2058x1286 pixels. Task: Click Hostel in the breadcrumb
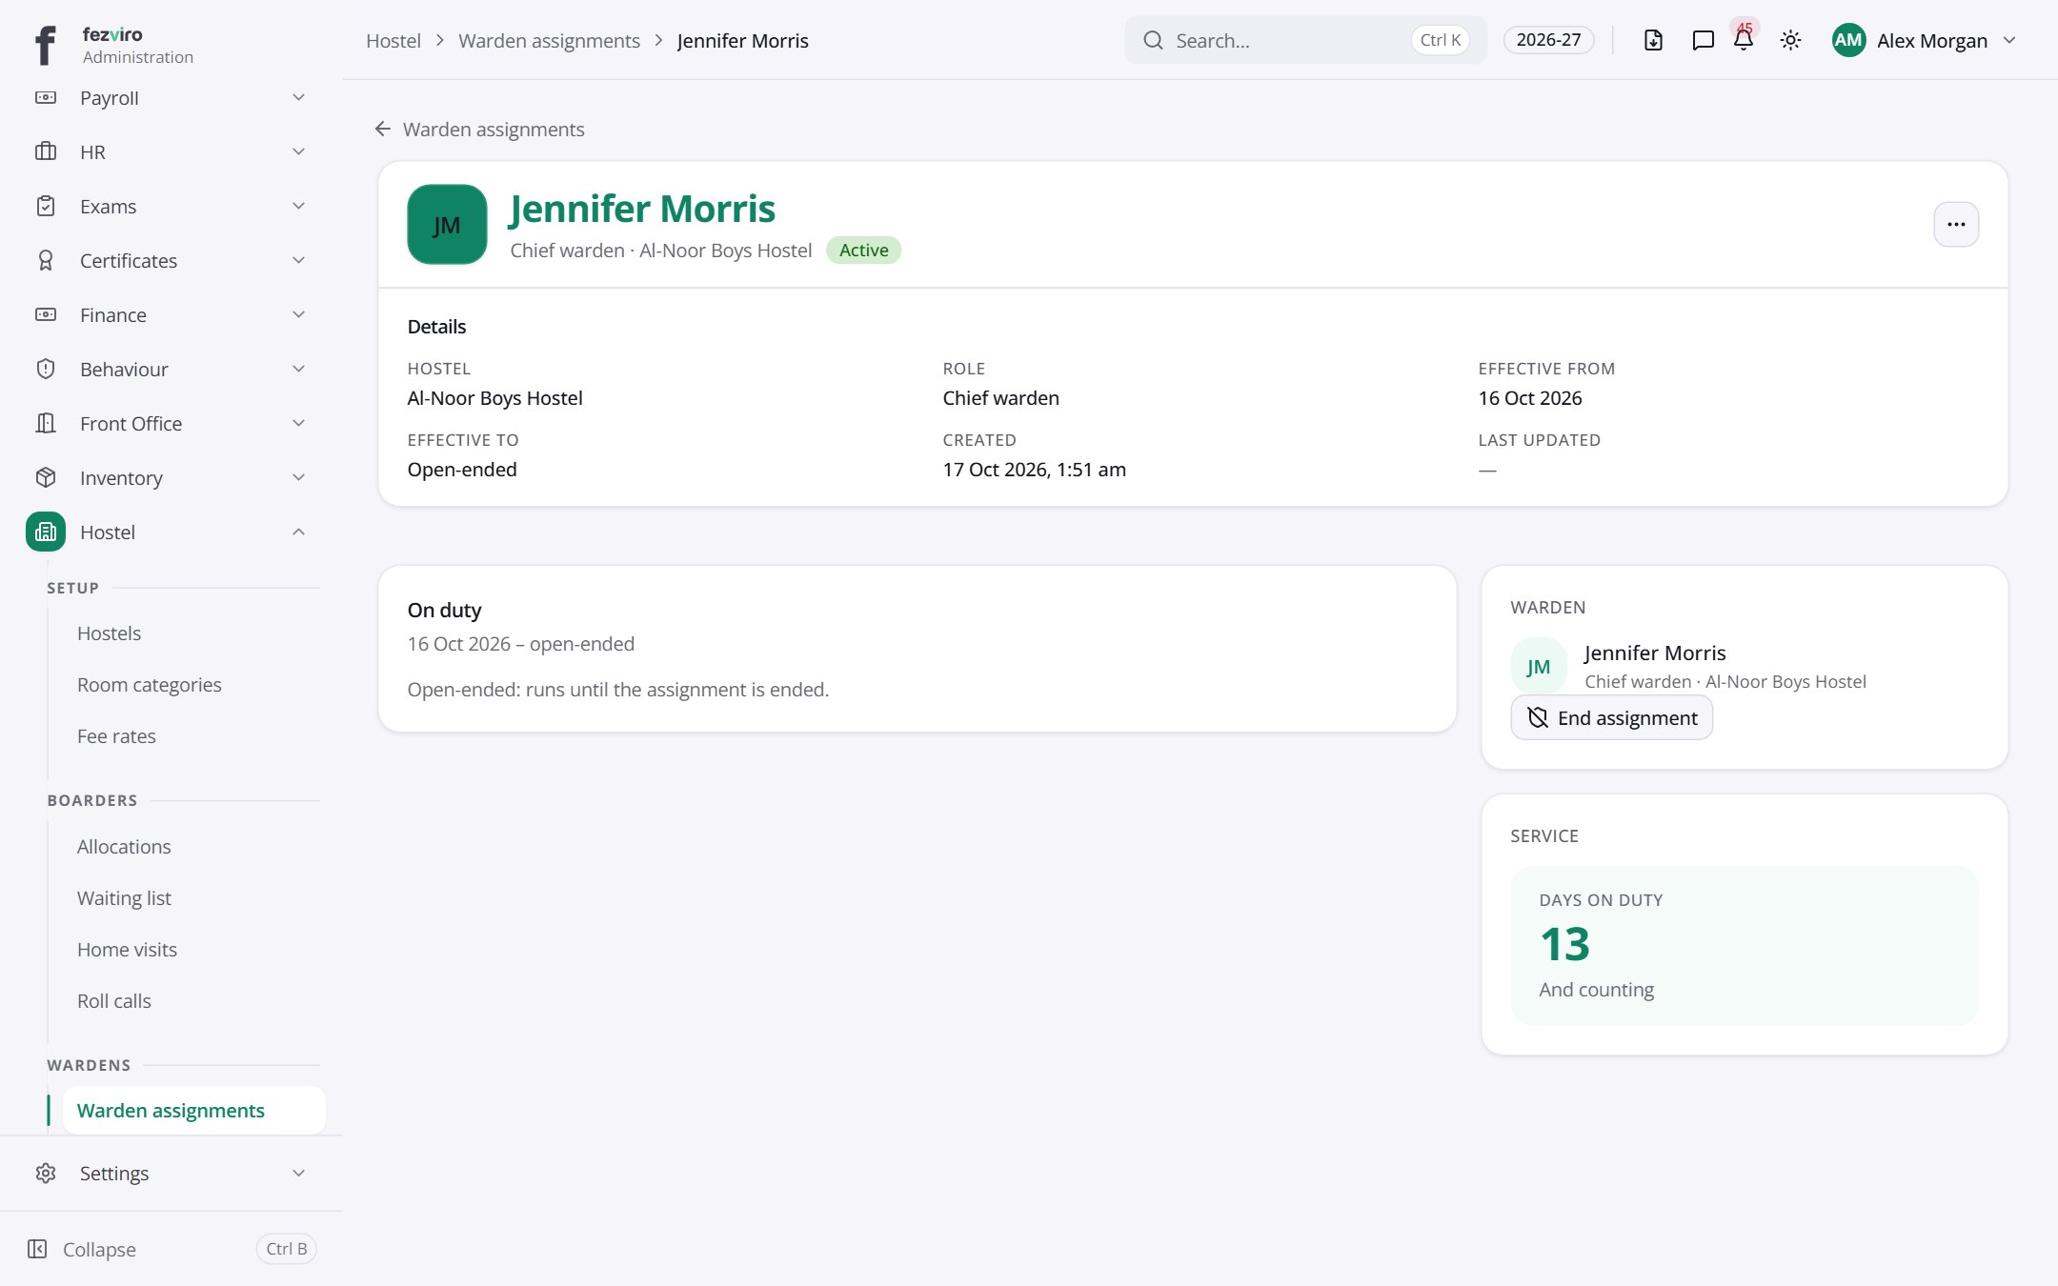tap(393, 40)
